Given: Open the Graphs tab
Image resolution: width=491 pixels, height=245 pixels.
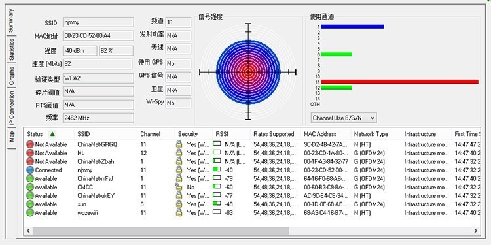Looking at the screenshot, I should 11,76.
